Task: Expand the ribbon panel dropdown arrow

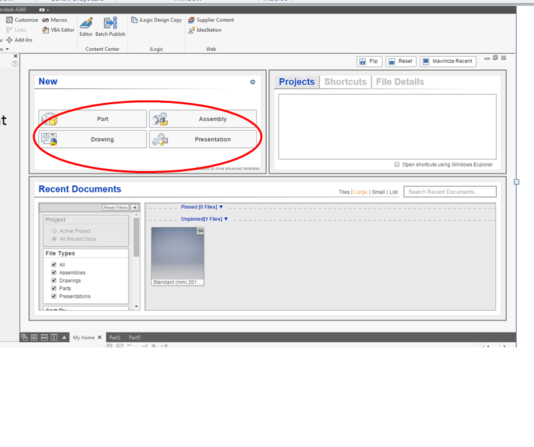Action: (x=7, y=49)
